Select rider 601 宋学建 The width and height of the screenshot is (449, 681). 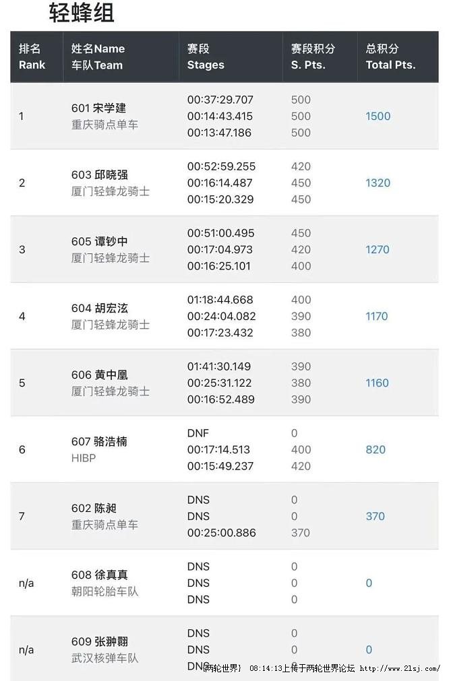coord(98,108)
